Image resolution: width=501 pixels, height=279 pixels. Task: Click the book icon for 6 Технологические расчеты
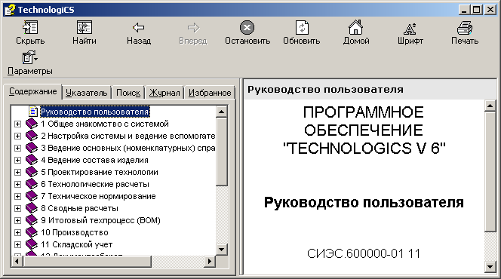(x=32, y=184)
